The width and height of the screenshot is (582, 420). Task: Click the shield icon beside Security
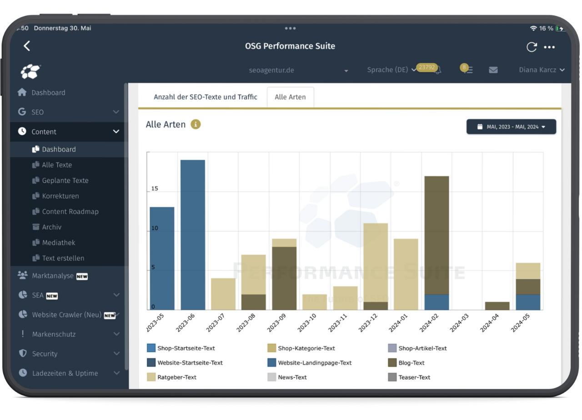pos(22,354)
